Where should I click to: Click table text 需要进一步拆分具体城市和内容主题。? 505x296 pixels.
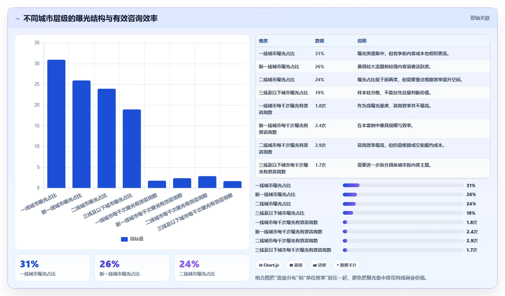[x=394, y=165]
